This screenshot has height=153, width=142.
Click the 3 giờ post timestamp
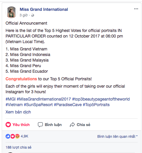(23, 15)
